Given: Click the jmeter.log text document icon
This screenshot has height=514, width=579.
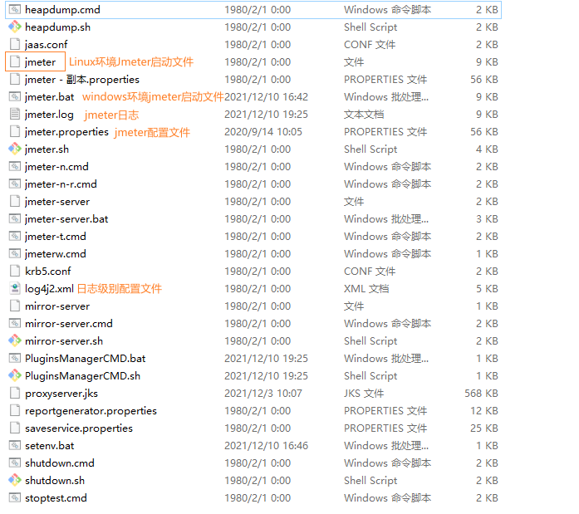Looking at the screenshot, I should click(15, 114).
